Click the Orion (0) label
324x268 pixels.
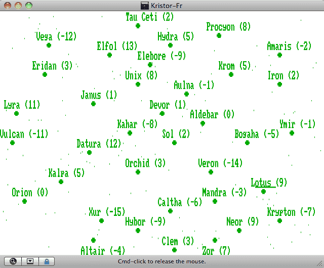coord(30,193)
